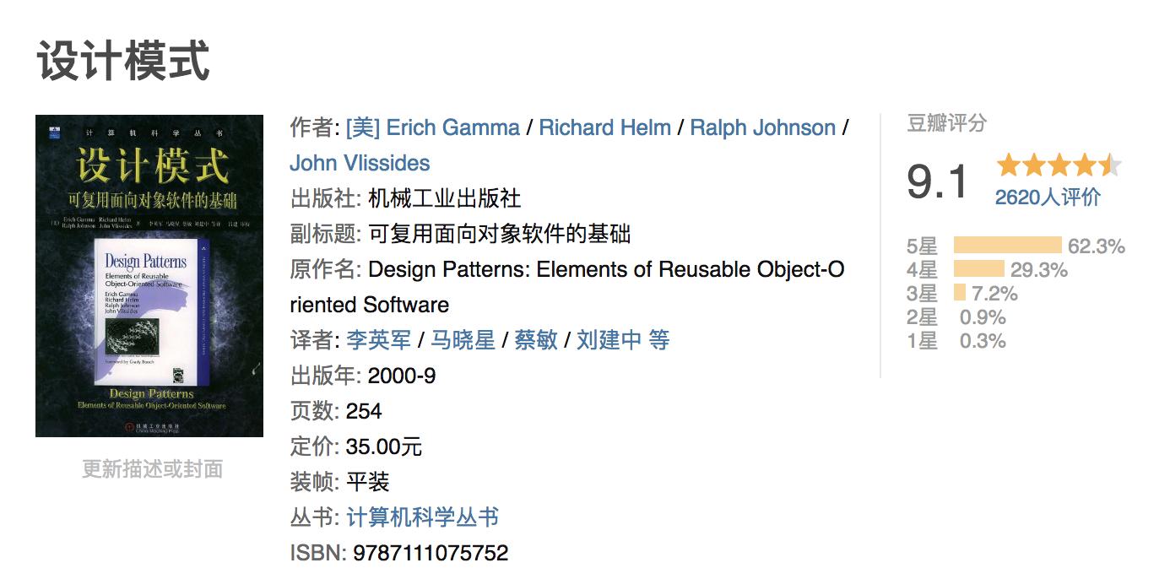The image size is (1170, 579).
Task: Open translator link 刘建中 等
Action: 623,340
